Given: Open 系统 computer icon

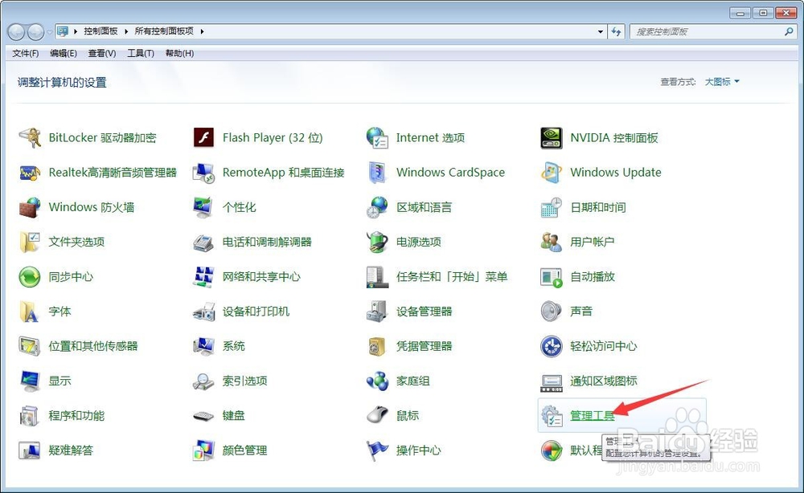Looking at the screenshot, I should (x=203, y=346).
